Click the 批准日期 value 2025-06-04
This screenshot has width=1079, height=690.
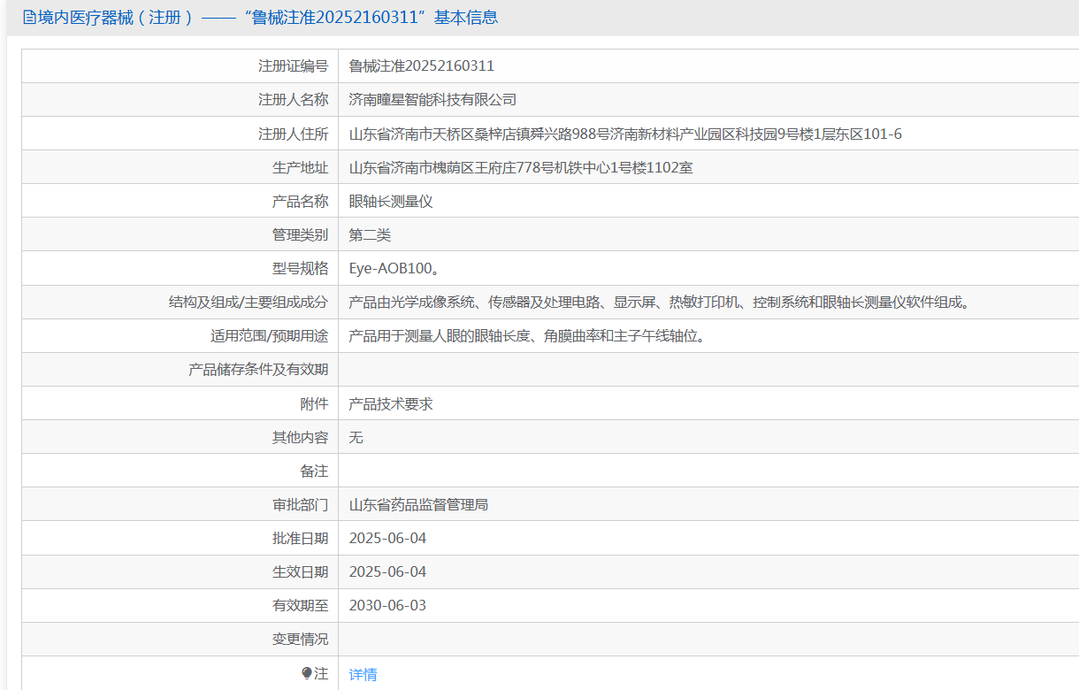(387, 538)
